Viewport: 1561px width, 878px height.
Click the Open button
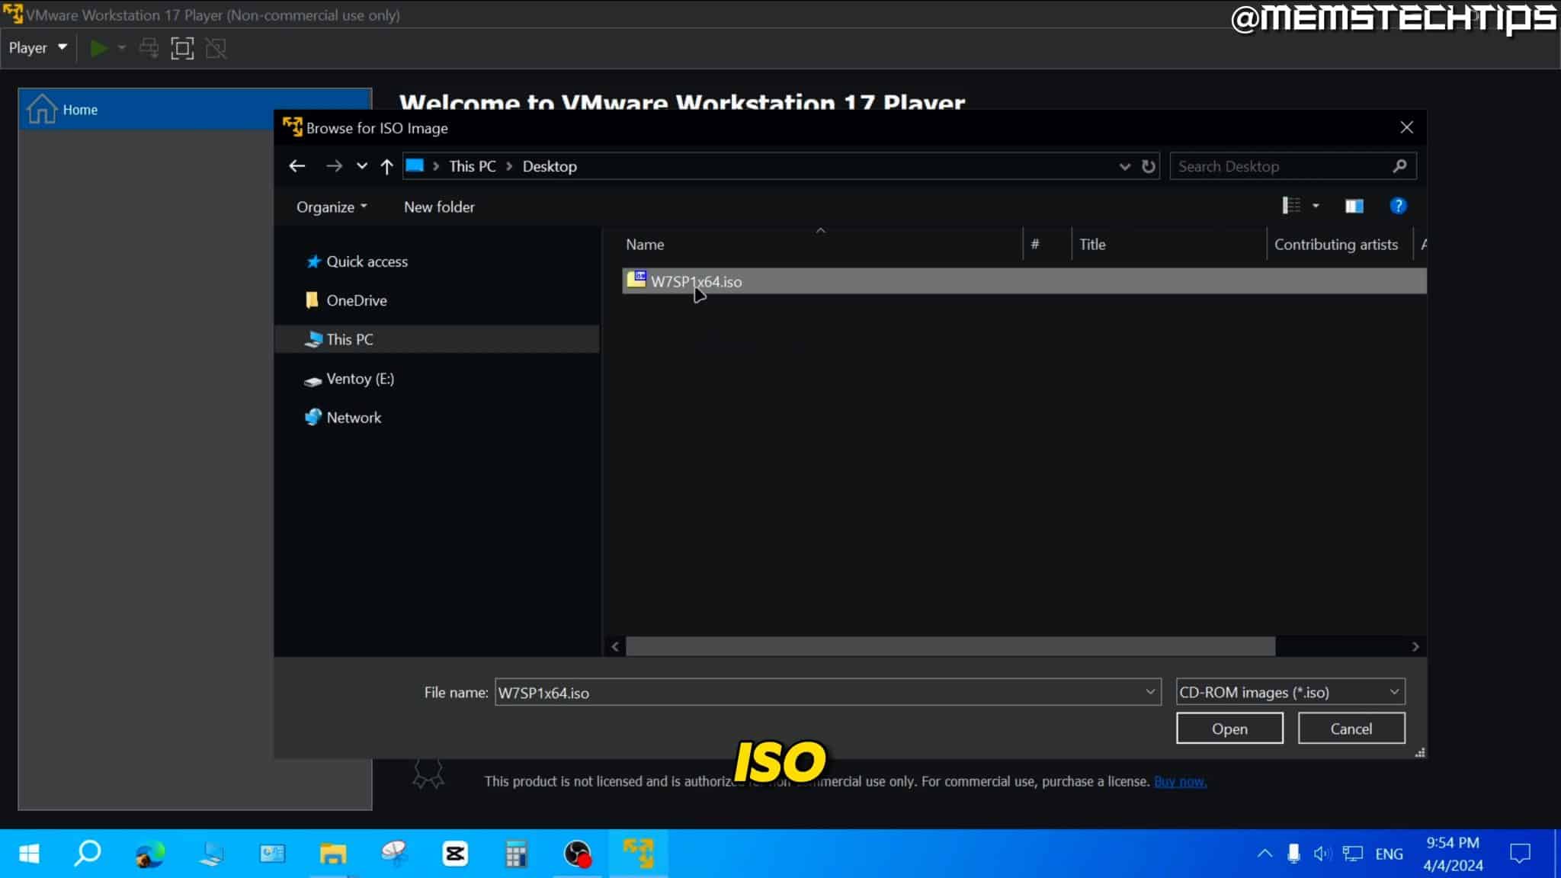click(1229, 729)
